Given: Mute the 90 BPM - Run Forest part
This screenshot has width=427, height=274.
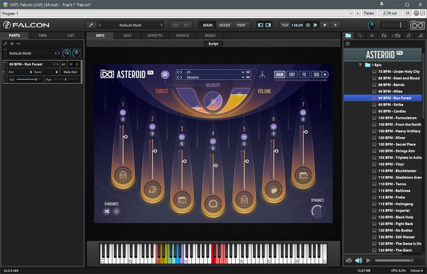Looking at the screenshot, I should 71,64.
